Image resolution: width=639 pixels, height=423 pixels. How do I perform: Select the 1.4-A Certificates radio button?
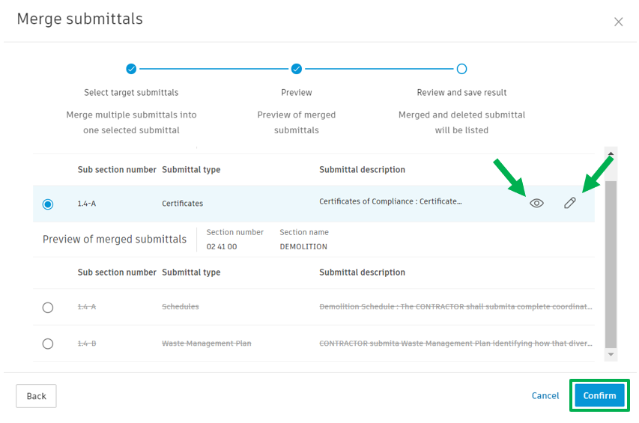point(48,204)
